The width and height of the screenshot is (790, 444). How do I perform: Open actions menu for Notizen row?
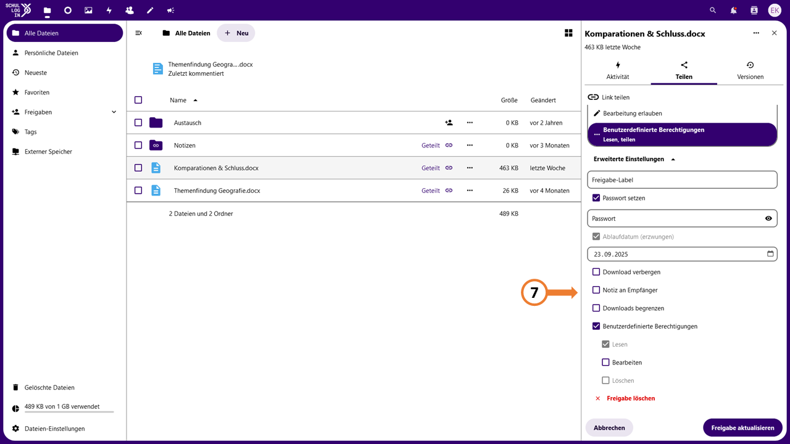[470, 146]
